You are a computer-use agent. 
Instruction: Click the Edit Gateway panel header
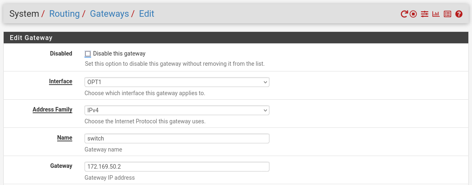[x=31, y=38]
